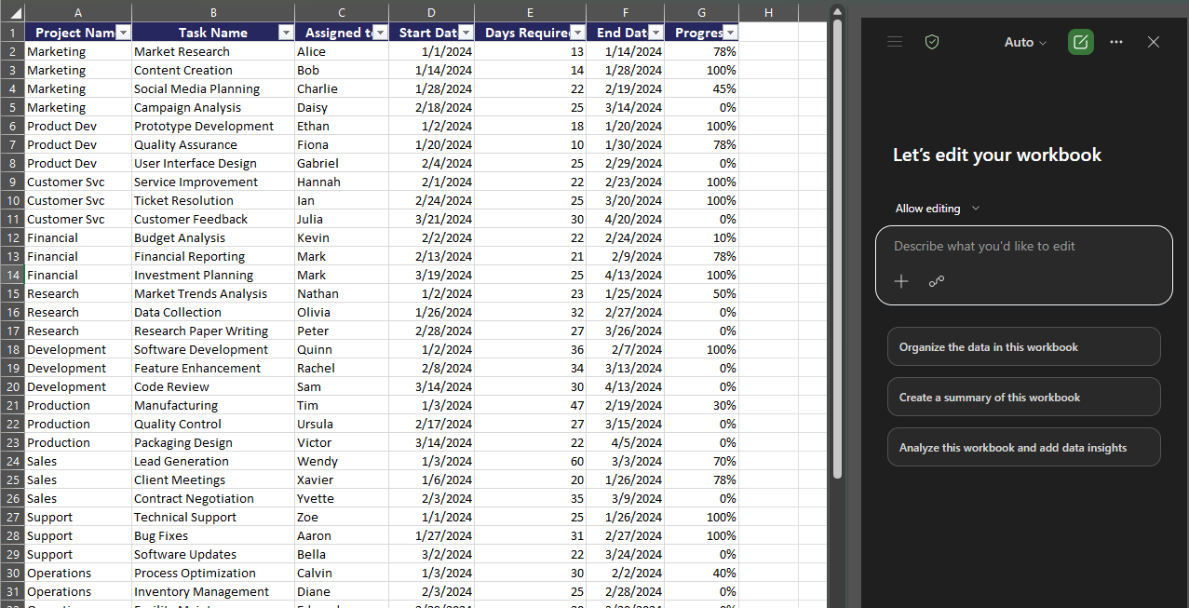This screenshot has width=1189, height=608.
Task: Open the hamburger menu in the Copilot pane
Action: pos(895,42)
